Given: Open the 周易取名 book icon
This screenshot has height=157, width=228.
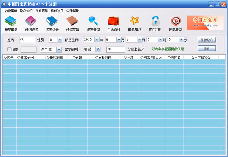Looking at the screenshot, I should [x=11, y=21].
